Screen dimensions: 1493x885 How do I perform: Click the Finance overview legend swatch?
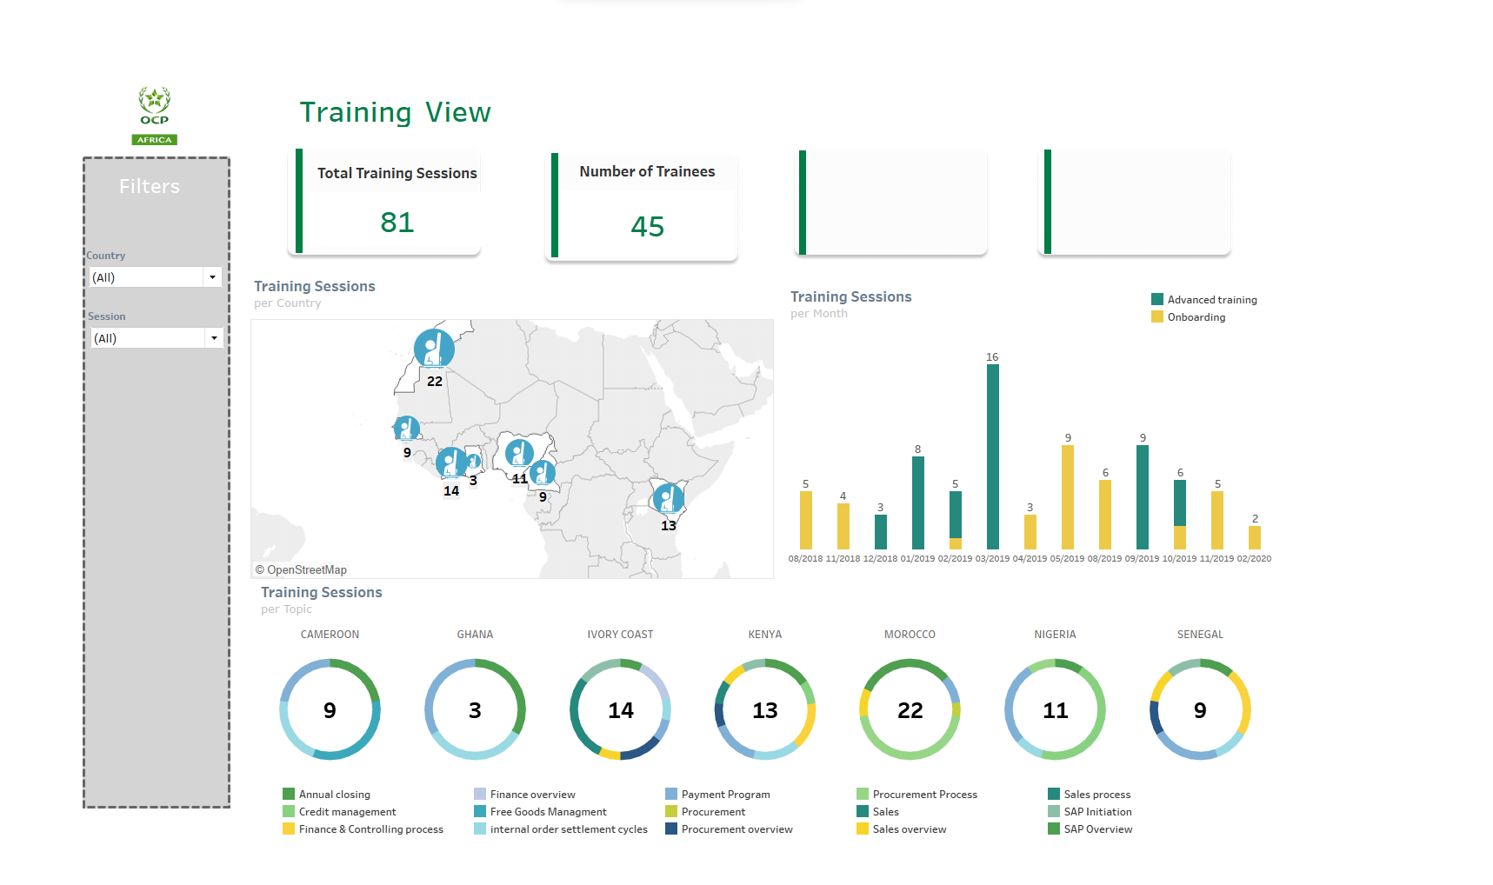click(x=480, y=794)
